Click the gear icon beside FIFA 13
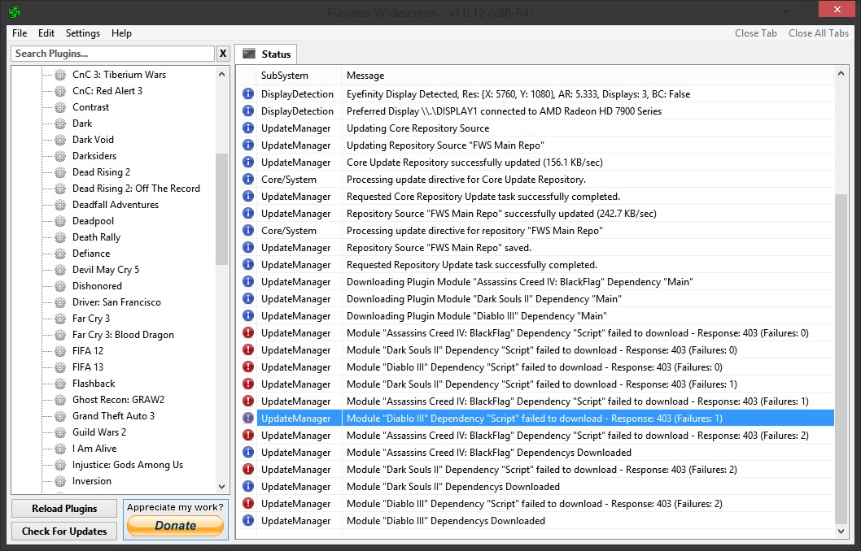The width and height of the screenshot is (861, 551). coord(60,367)
